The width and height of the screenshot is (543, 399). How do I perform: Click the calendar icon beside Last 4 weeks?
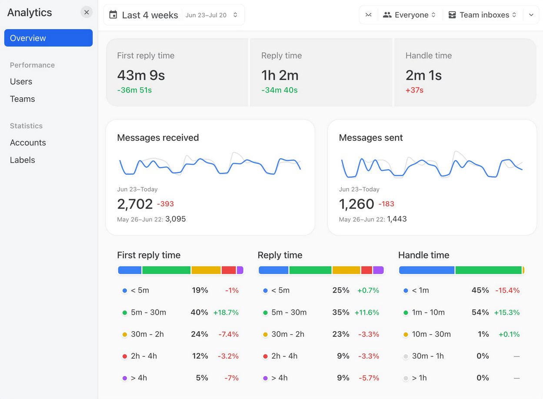(113, 15)
